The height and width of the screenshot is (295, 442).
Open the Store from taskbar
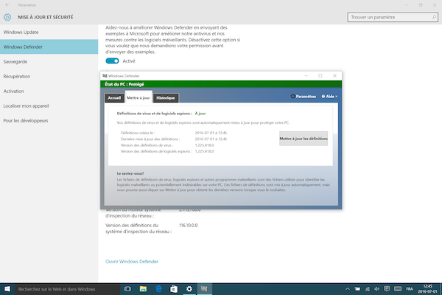click(x=174, y=289)
